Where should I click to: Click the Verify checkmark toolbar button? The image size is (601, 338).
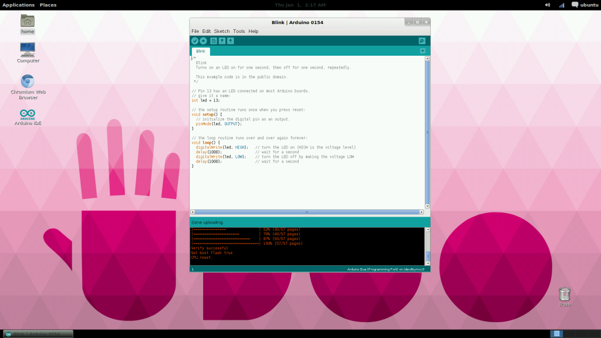[x=195, y=40]
